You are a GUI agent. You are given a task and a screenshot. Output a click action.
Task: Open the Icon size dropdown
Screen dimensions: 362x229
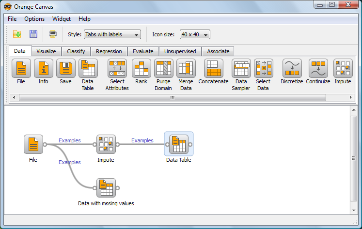coord(195,34)
